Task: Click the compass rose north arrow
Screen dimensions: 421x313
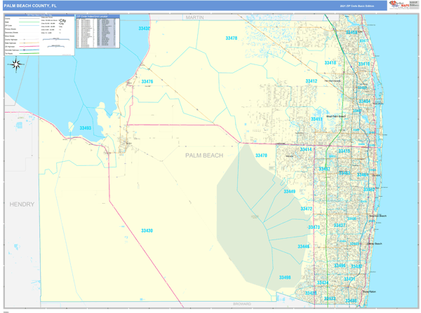Action: tap(17, 65)
